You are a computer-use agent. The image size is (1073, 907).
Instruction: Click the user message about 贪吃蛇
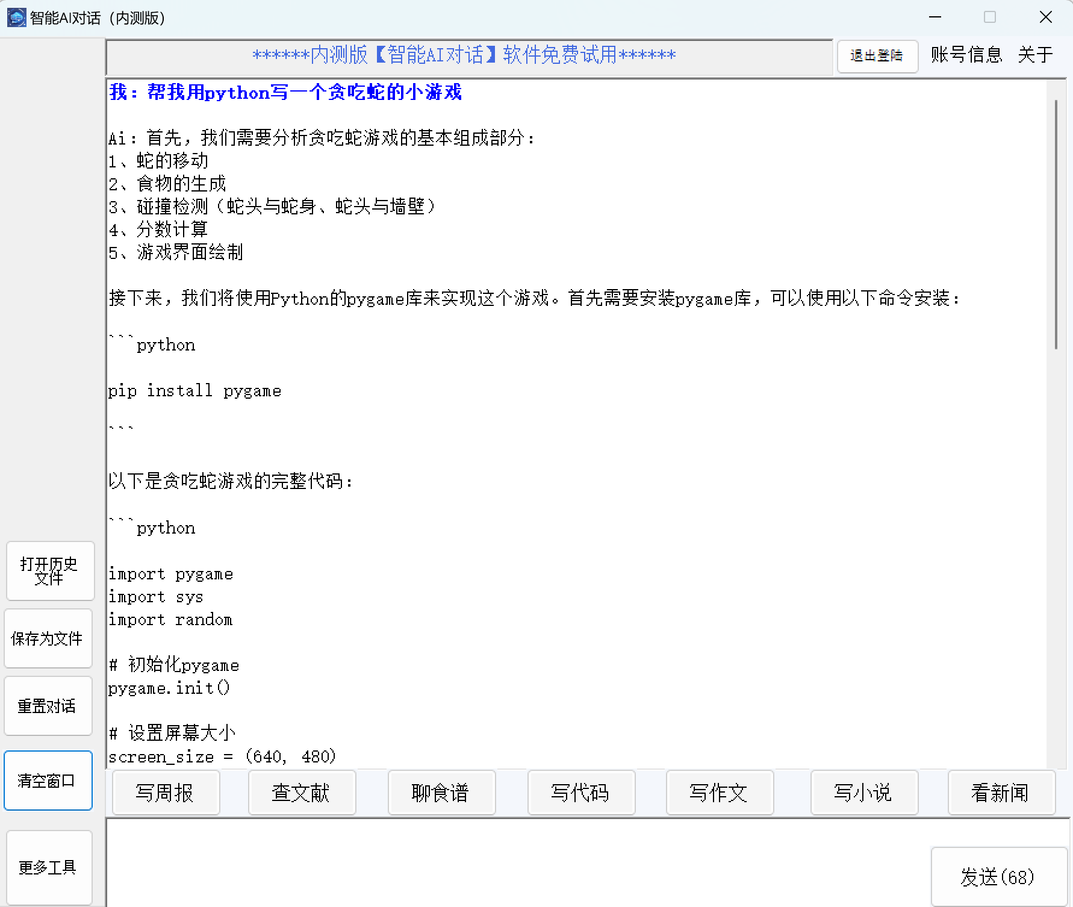coord(285,92)
